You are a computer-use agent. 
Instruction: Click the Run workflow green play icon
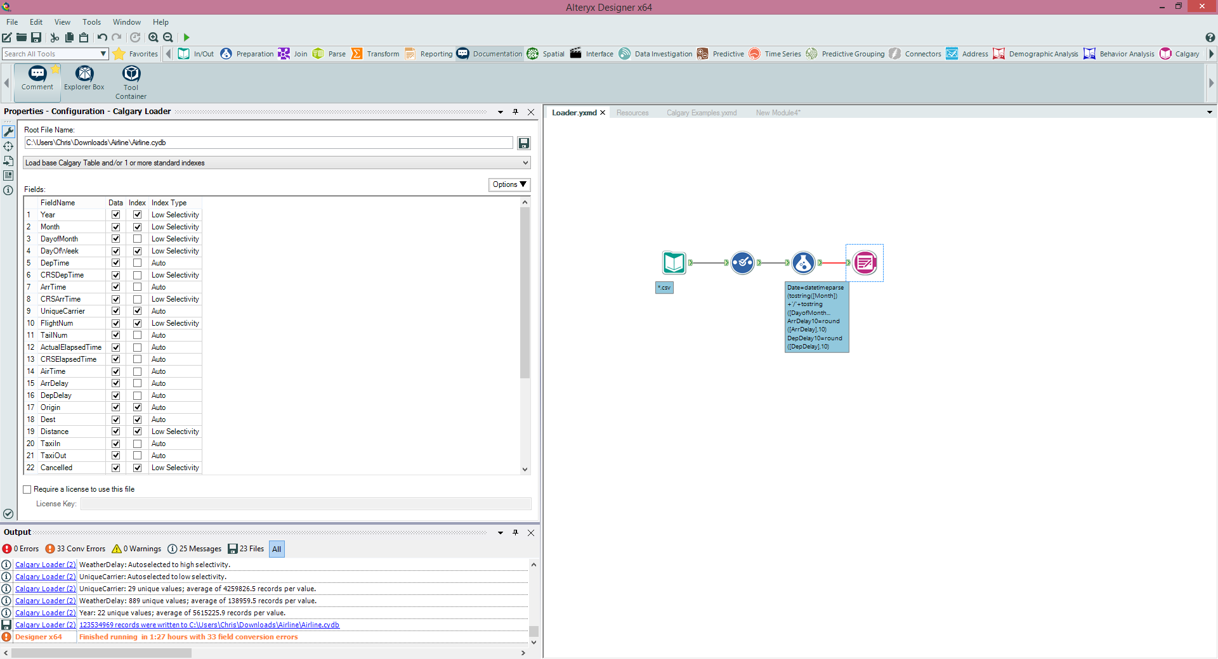coord(187,37)
